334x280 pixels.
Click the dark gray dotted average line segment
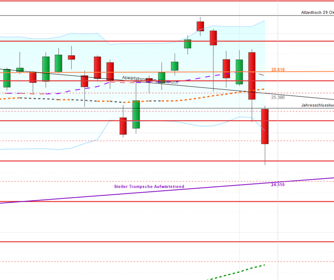tap(69, 99)
